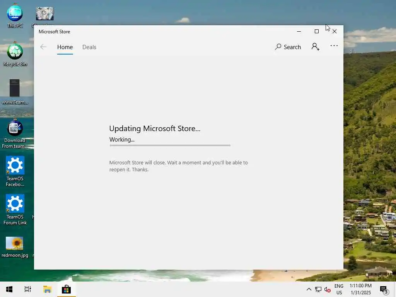The width and height of the screenshot is (396, 297).
Task: Switch to the Deals tab
Action: [89, 47]
